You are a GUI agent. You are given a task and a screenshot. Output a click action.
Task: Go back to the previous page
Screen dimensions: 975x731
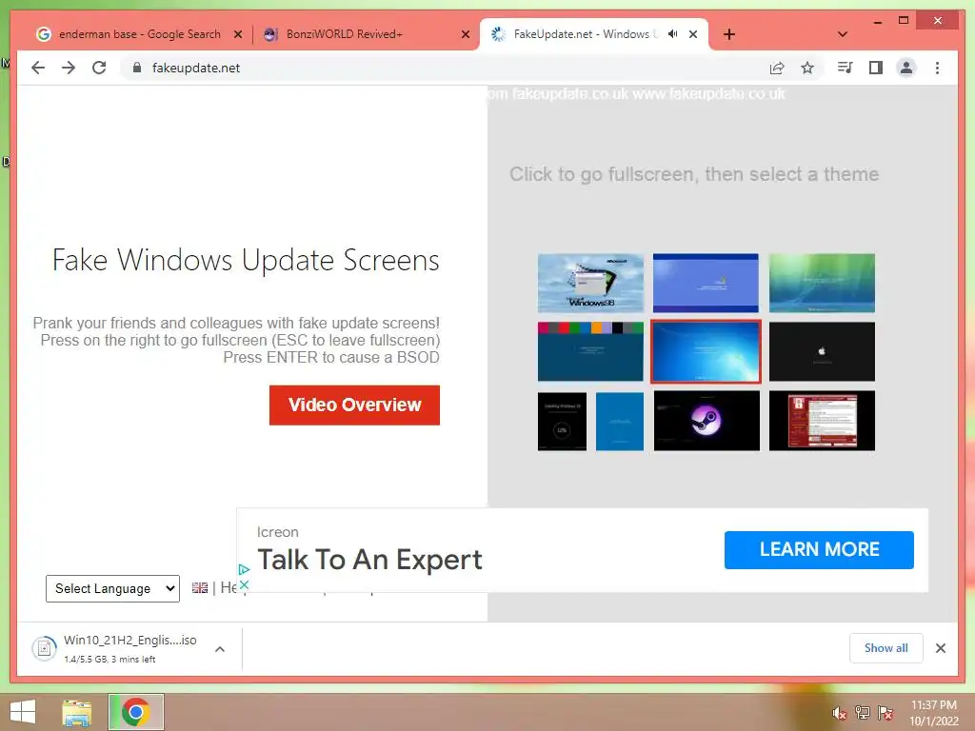pos(38,68)
